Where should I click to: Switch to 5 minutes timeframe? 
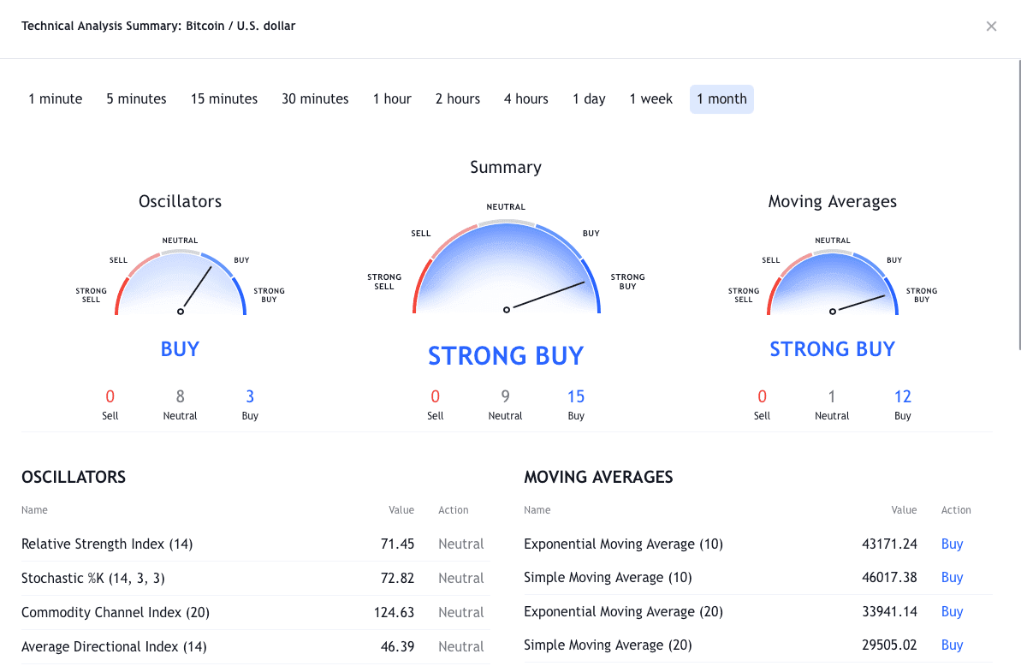[x=137, y=99]
